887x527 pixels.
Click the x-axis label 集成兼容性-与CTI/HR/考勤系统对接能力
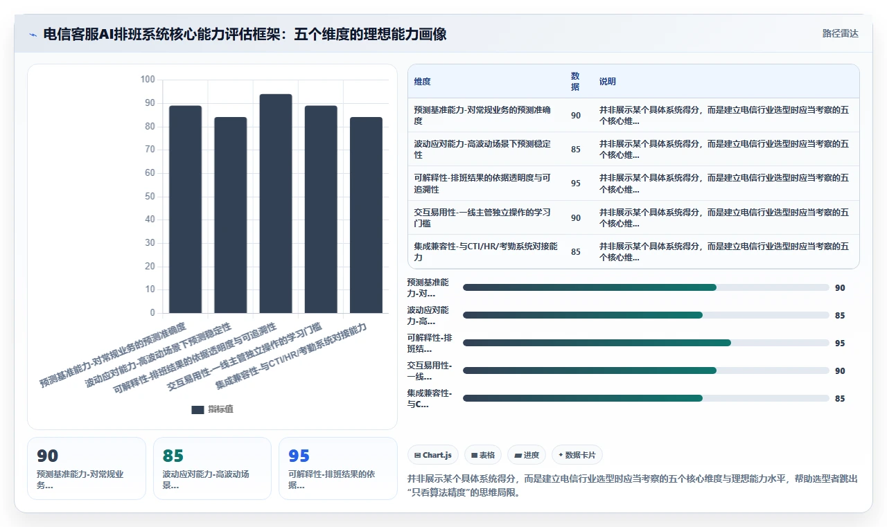pyautogui.click(x=291, y=355)
